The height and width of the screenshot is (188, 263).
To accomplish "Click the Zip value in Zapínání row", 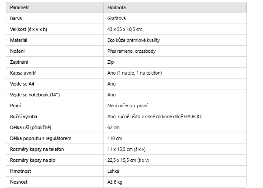I will click(111, 62).
